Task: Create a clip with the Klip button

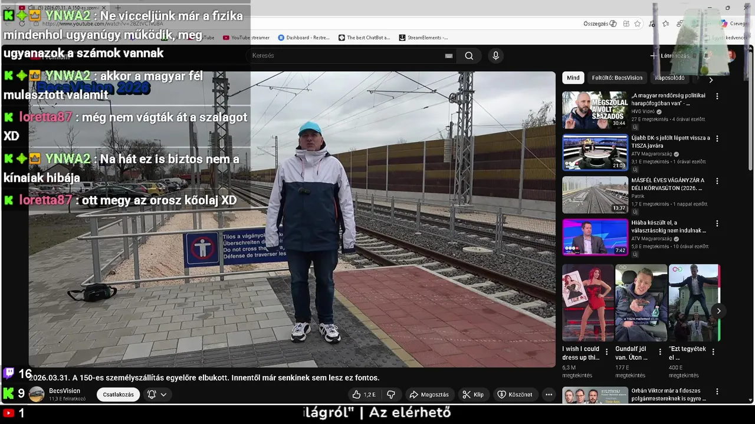Action: tap(473, 395)
